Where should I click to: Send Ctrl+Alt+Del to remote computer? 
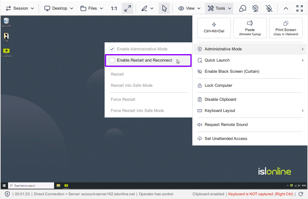point(214,28)
